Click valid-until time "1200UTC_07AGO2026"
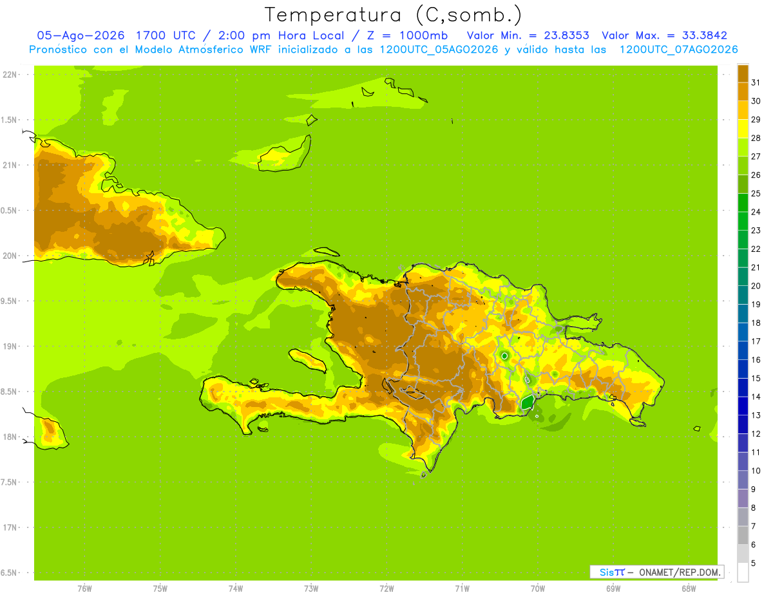 pos(678,50)
